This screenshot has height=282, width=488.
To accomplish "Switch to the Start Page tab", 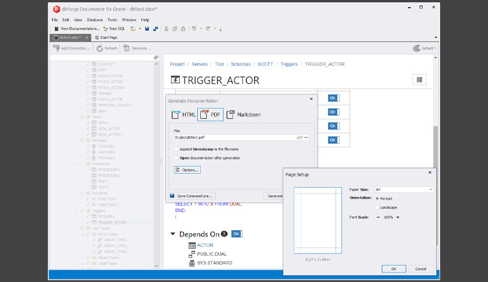I will [x=106, y=37].
